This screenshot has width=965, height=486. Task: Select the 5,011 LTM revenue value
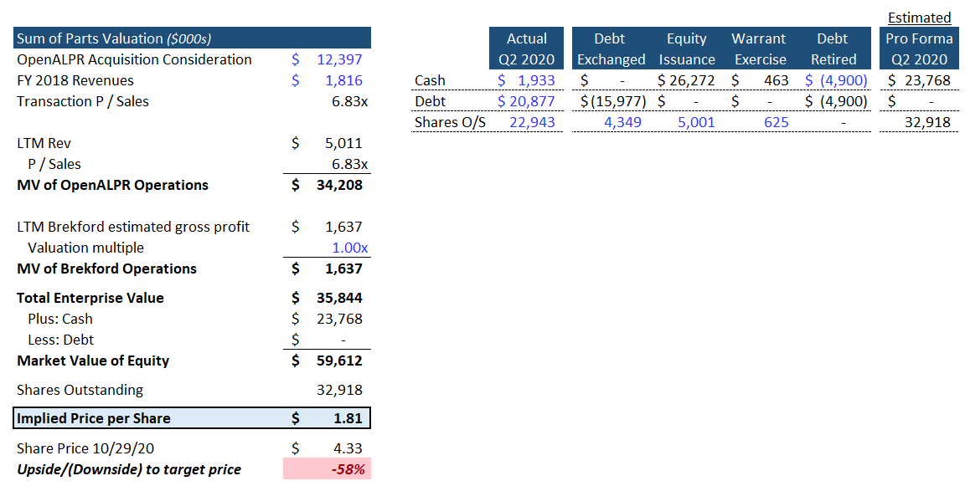click(x=343, y=143)
